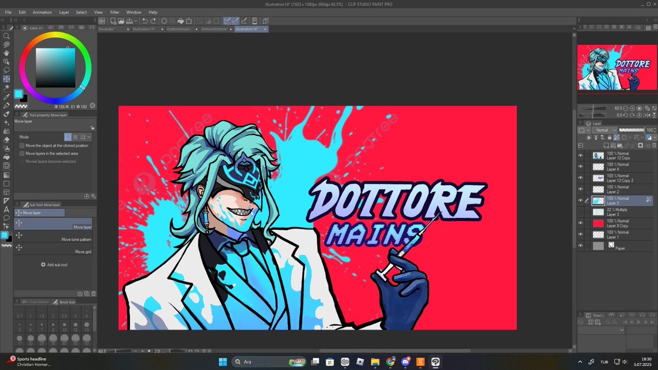658x370 pixels.
Task: Hide Layer 4 with its eye icon
Action: pos(581,167)
